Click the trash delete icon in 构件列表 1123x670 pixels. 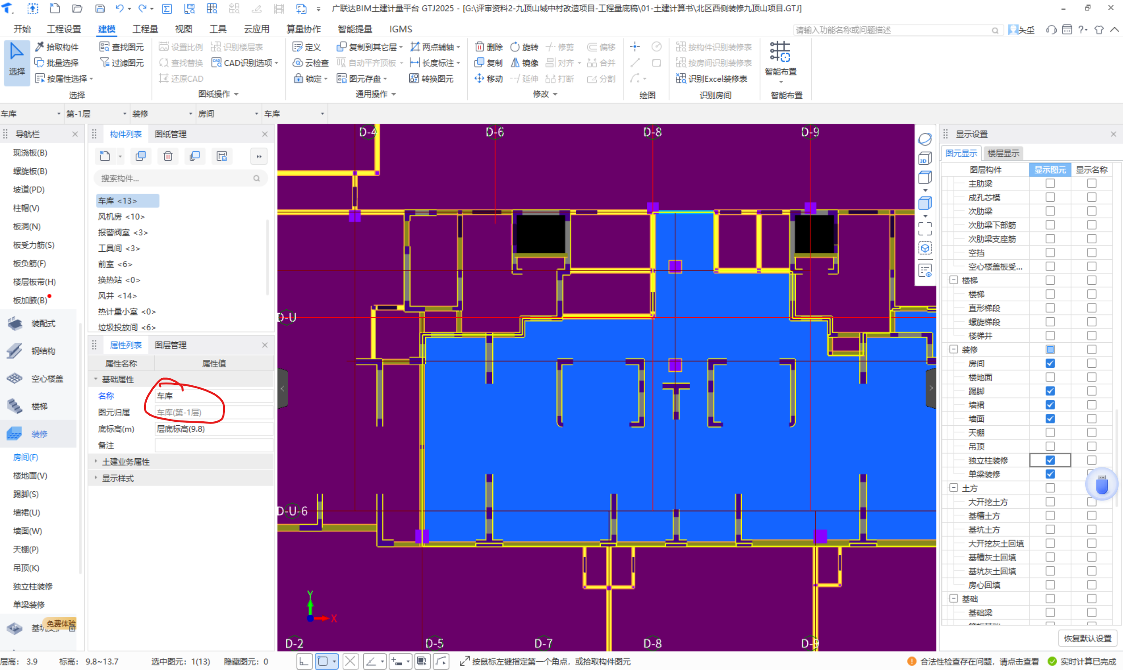(168, 156)
